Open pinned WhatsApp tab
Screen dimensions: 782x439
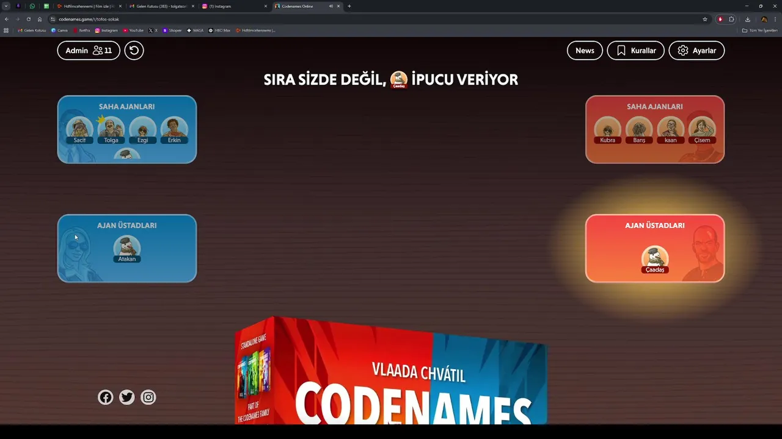[x=32, y=6]
